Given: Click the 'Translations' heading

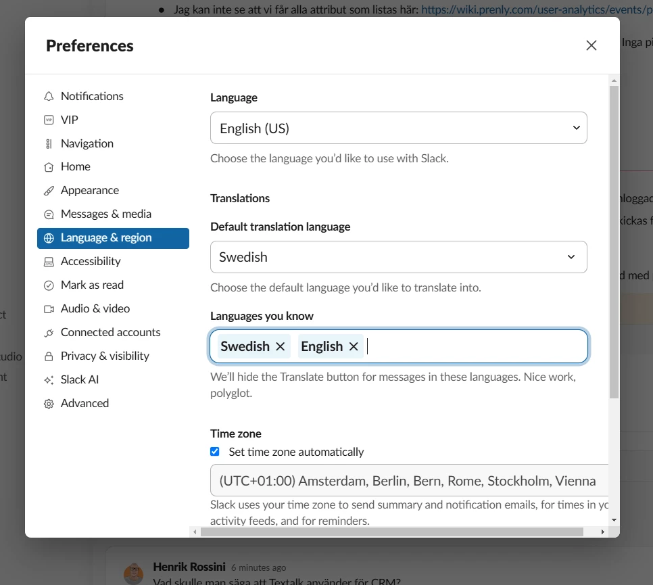Looking at the screenshot, I should click(240, 198).
